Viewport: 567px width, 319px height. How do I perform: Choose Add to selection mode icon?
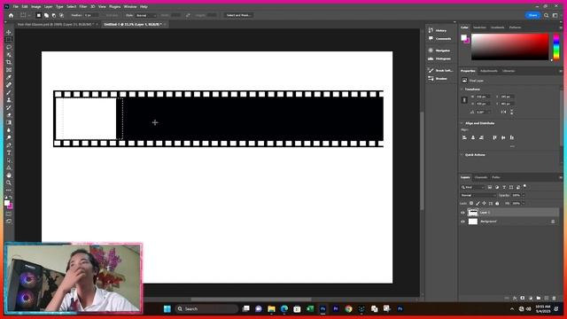click(x=46, y=15)
